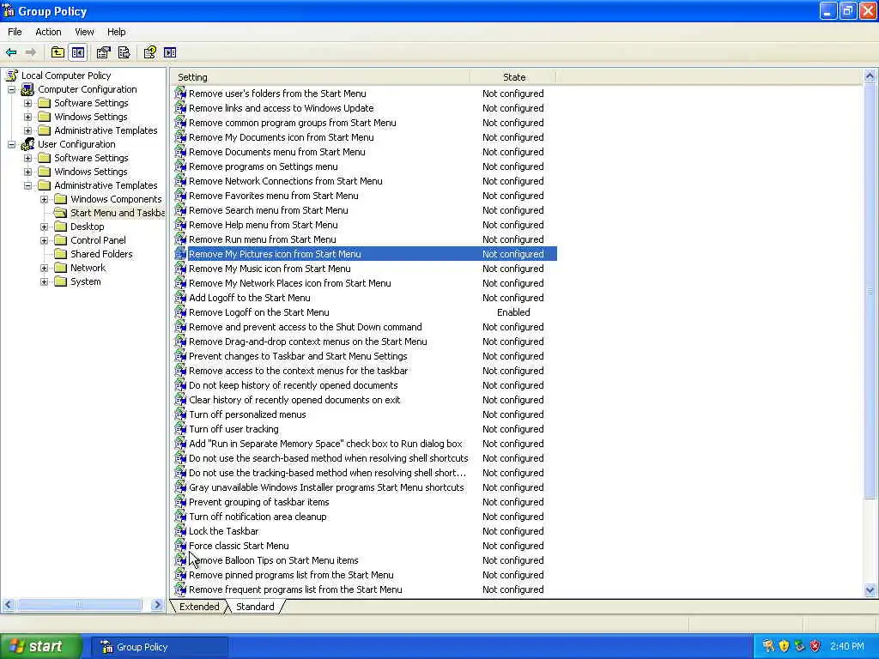
Task: Select Windows Settings under User Configuration
Action: [x=91, y=172]
